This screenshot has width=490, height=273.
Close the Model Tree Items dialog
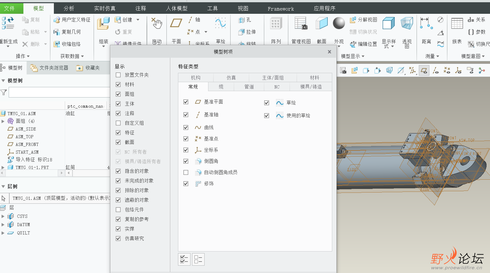(329, 52)
